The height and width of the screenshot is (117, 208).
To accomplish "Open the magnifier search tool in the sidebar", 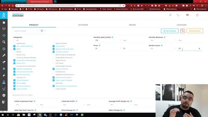I will point(4,42).
